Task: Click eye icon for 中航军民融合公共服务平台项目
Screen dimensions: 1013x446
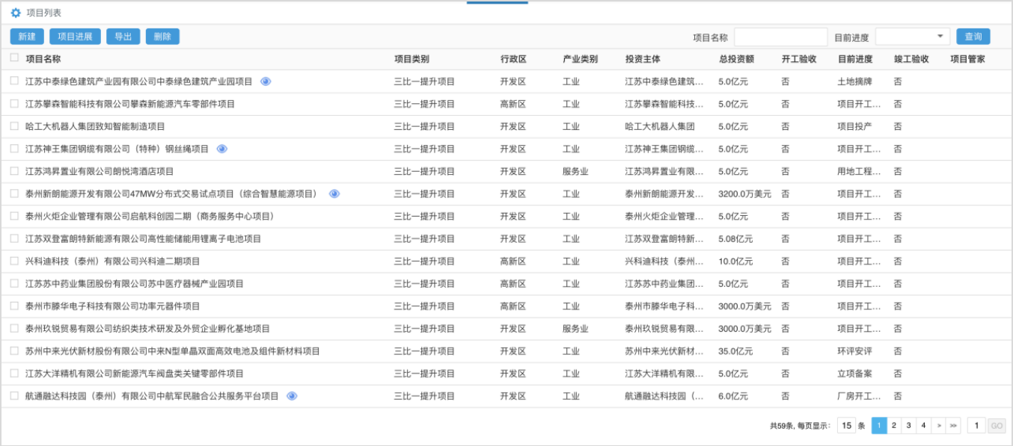Action: (x=292, y=396)
